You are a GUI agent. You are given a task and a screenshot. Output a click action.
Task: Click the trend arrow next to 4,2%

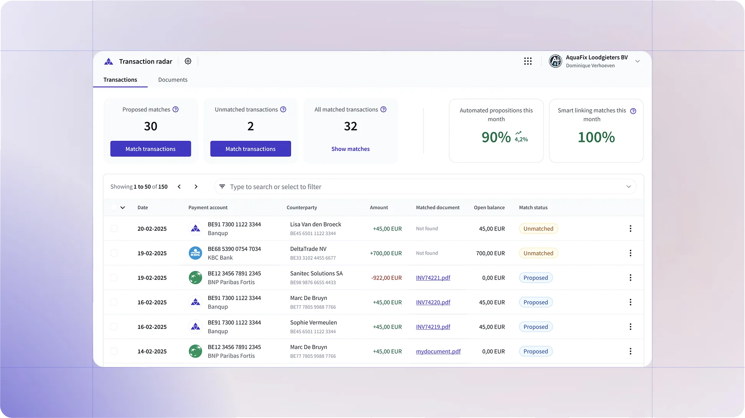(518, 133)
